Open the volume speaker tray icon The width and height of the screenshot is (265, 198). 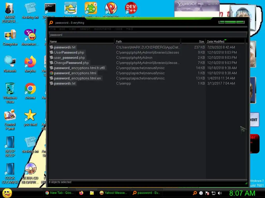pyautogui.click(x=220, y=193)
